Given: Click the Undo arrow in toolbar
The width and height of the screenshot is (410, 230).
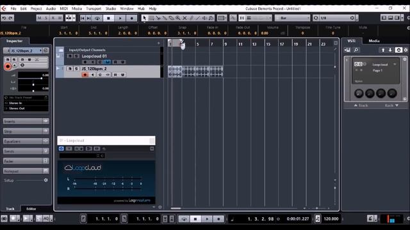Looking at the screenshot, I should click(4, 18).
